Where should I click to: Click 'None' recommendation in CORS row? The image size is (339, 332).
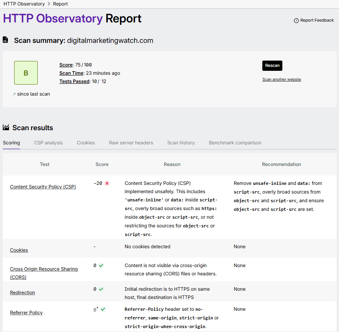tap(240, 266)
